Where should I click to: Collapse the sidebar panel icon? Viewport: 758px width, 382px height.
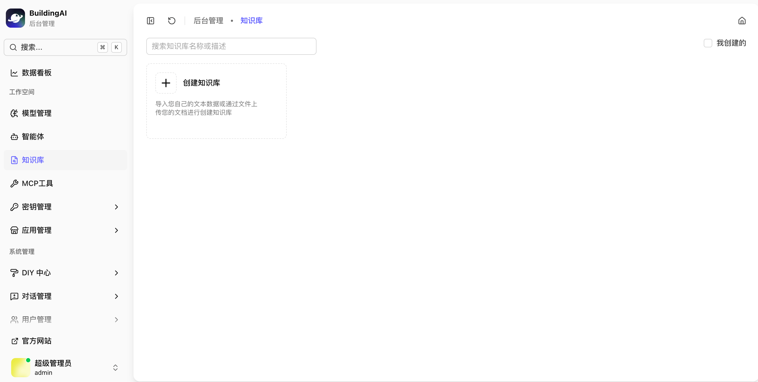click(x=150, y=20)
